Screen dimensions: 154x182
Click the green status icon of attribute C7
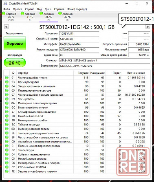coord(7,167)
